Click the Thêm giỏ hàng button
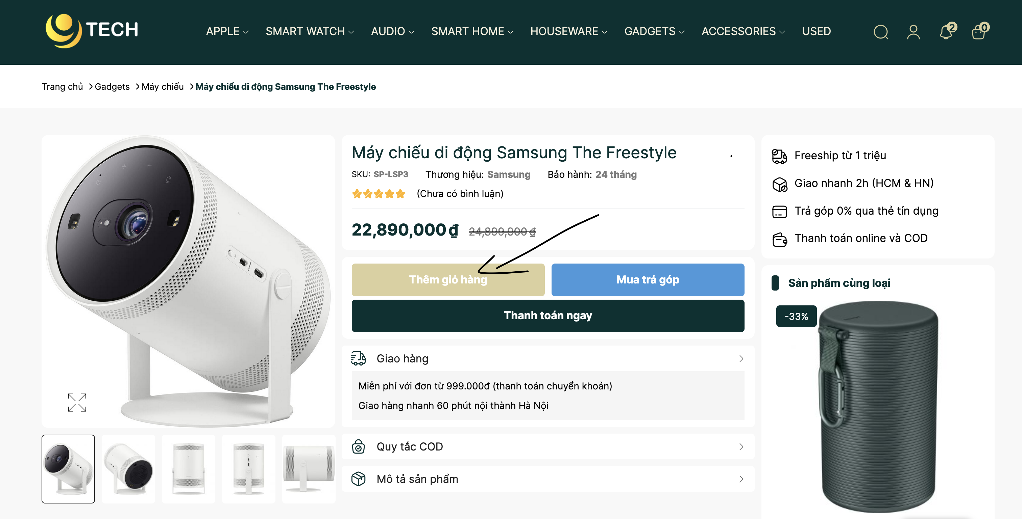The image size is (1022, 519). click(448, 280)
